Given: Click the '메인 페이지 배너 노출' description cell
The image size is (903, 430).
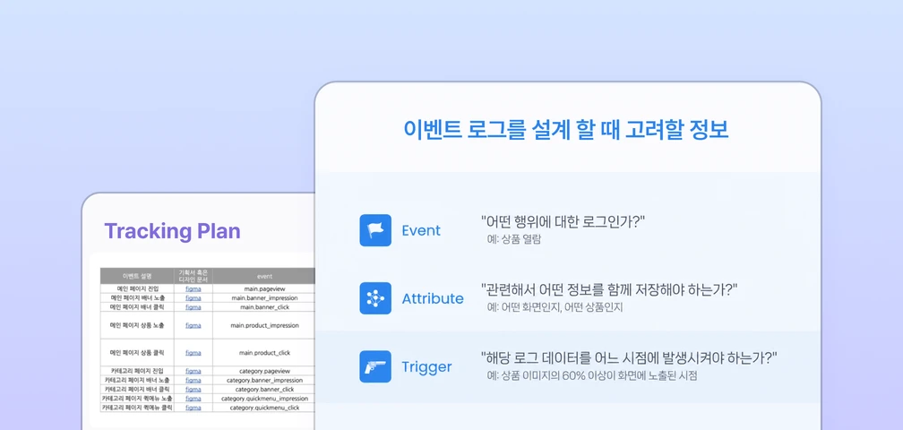Looking at the screenshot, I should point(137,297).
